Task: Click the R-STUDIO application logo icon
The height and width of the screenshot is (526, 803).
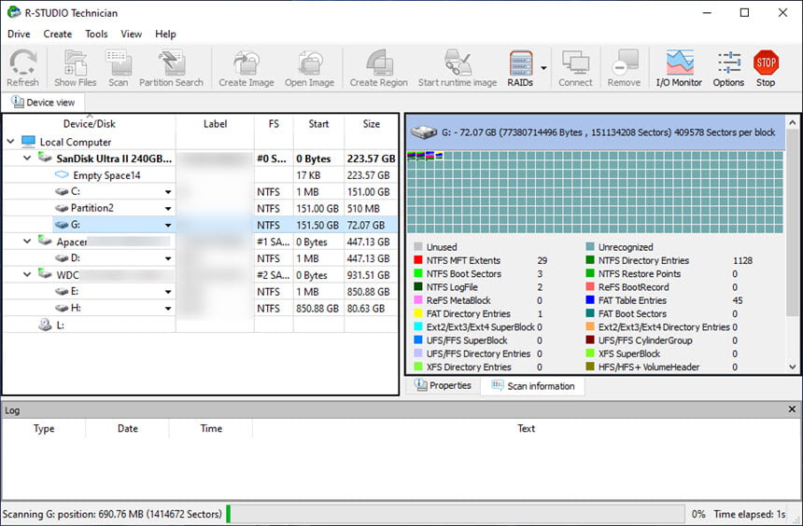Action: click(x=14, y=12)
